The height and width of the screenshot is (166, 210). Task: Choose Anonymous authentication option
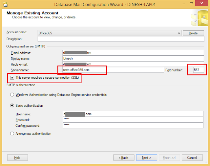(x=12, y=134)
